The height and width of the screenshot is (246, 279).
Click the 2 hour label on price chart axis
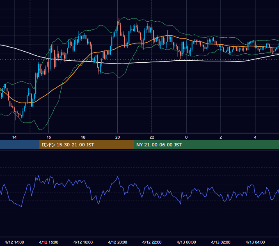pos(221,137)
